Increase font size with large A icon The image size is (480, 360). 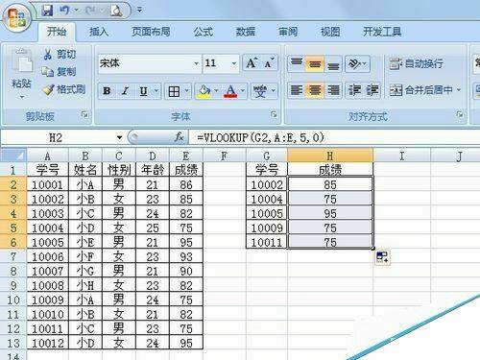252,63
